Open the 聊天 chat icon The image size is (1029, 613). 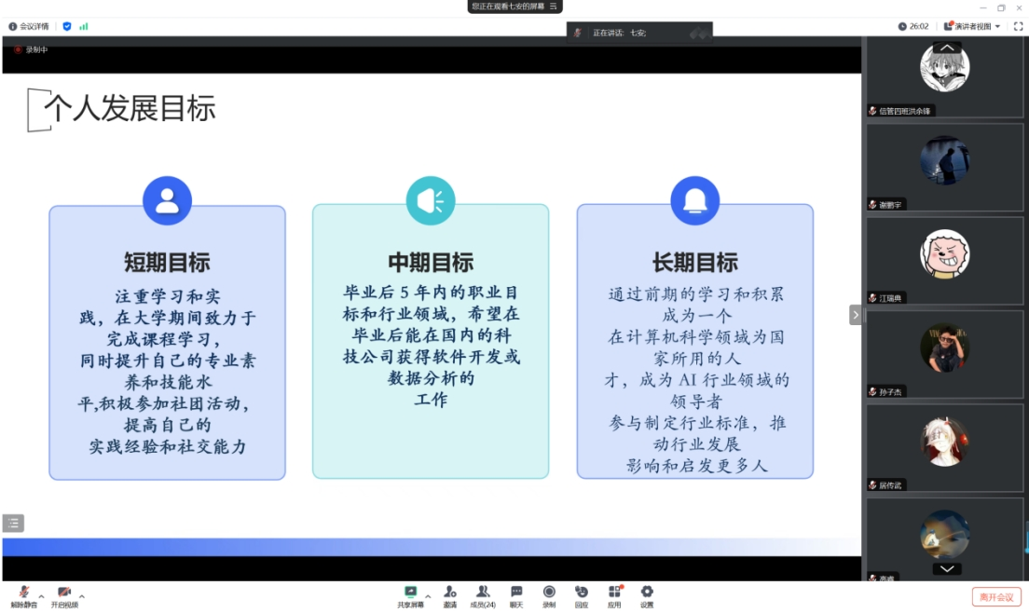[516, 593]
